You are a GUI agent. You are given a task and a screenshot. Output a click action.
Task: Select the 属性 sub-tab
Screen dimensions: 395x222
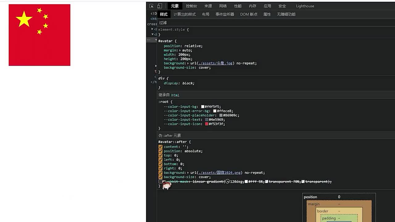click(x=267, y=14)
